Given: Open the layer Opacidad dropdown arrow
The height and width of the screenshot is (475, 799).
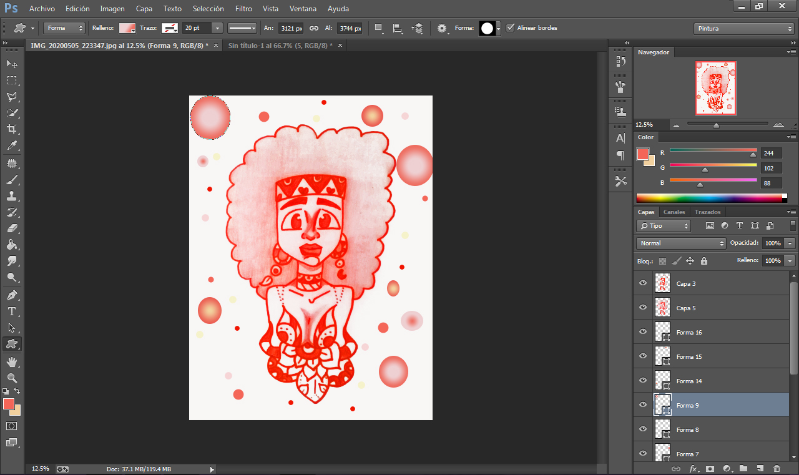Looking at the screenshot, I should [x=791, y=243].
